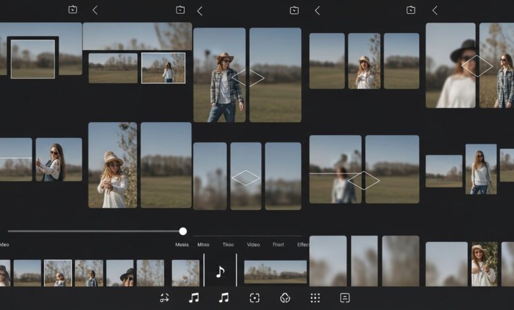Open the Mosis tab

(182, 245)
